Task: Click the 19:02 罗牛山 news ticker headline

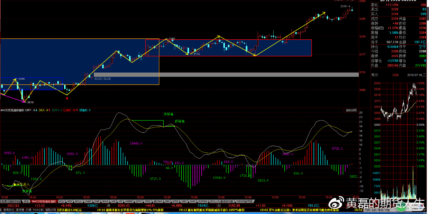Action: tap(299, 210)
